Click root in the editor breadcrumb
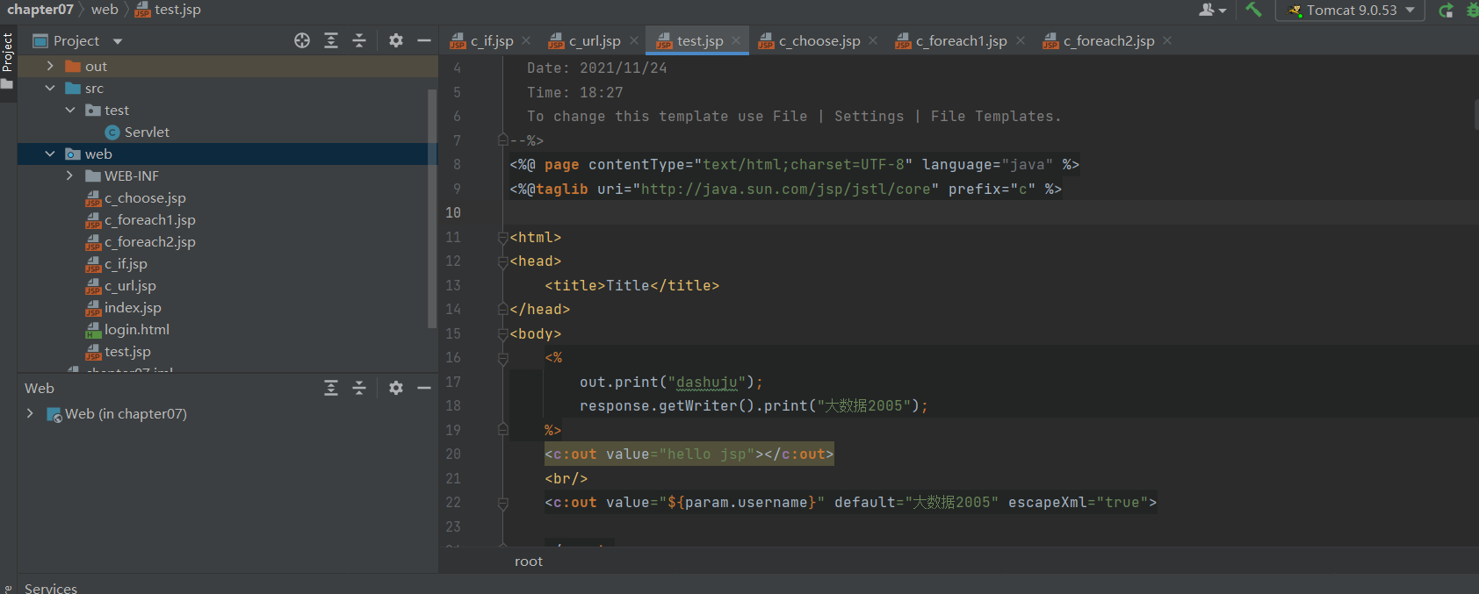The height and width of the screenshot is (594, 1479). pyautogui.click(x=529, y=561)
